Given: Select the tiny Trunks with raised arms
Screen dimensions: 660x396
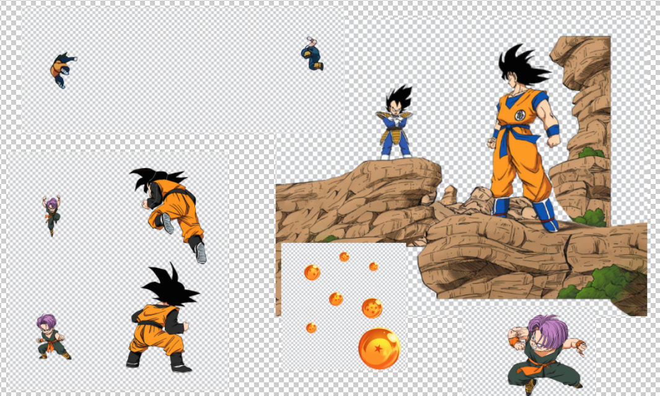Looking at the screenshot, I should [x=52, y=216].
